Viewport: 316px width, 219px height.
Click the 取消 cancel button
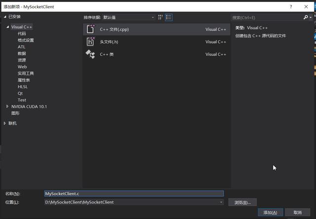click(297, 213)
